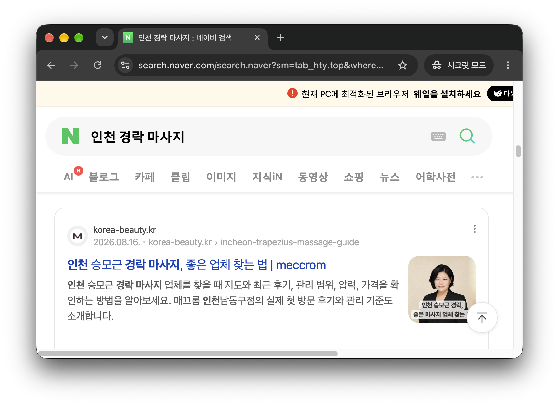Click the result description starting 인천 승모근 경락 마사지 업체를
The height and width of the screenshot is (406, 559).
[x=233, y=300]
